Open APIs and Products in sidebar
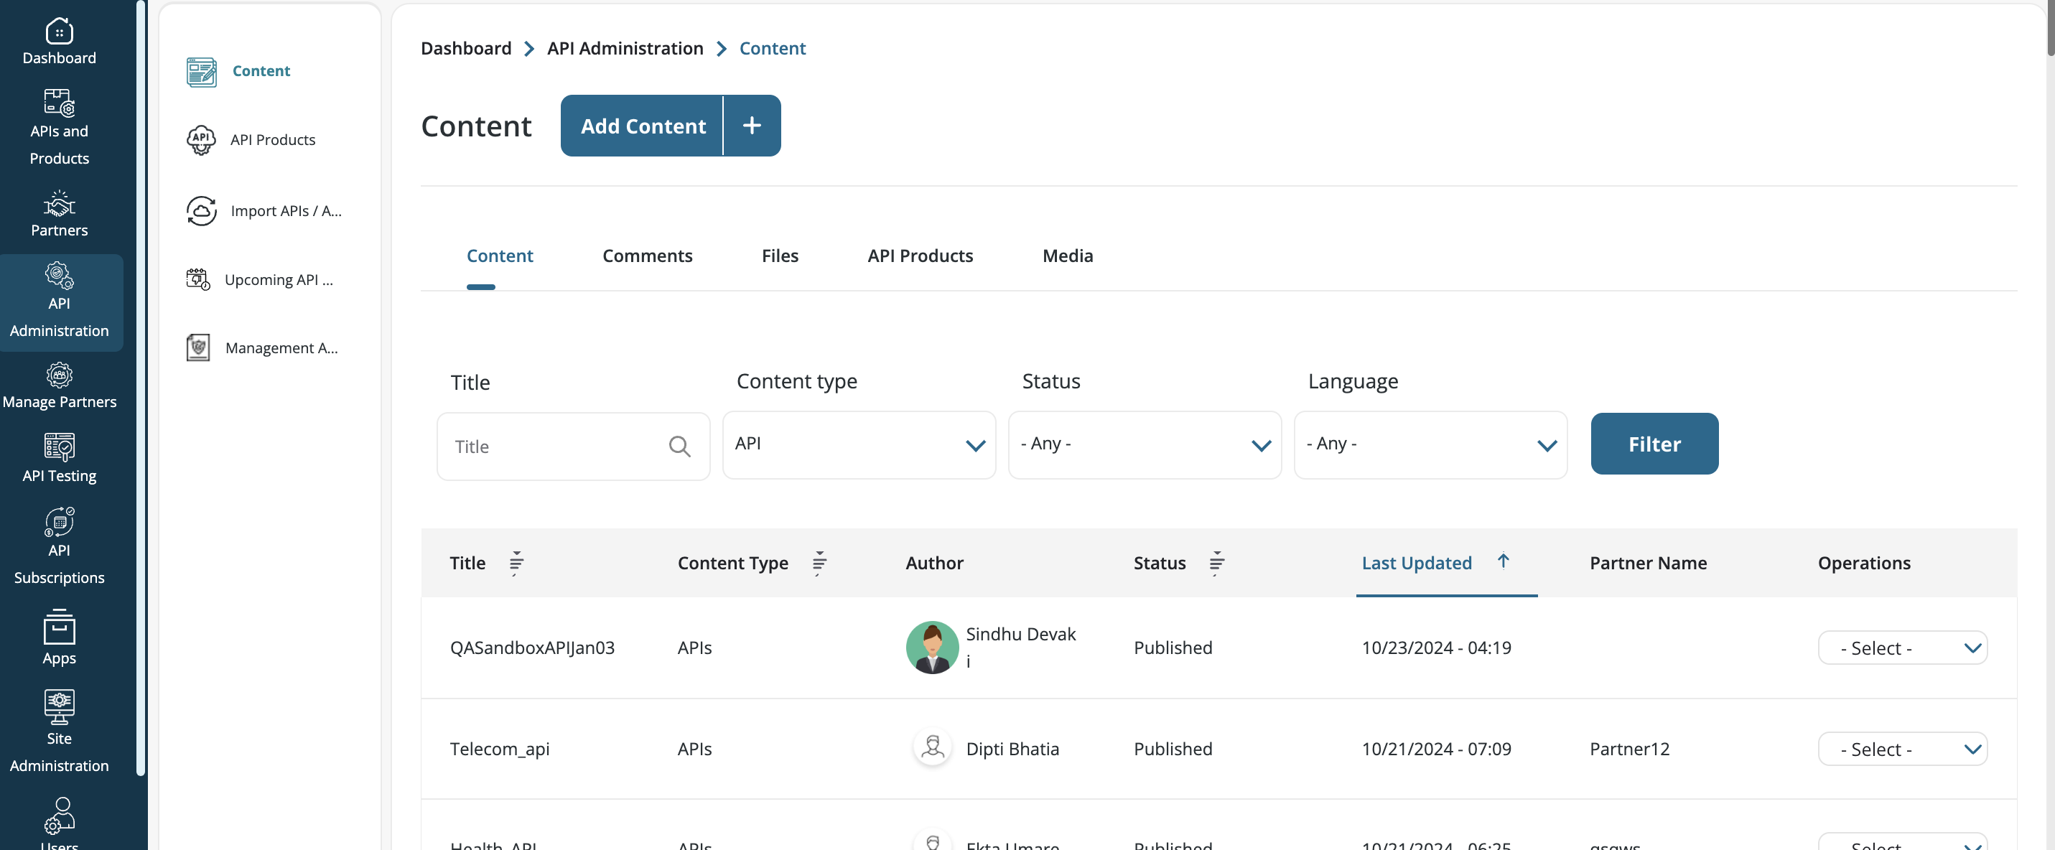The width and height of the screenshot is (2055, 850). [59, 103]
